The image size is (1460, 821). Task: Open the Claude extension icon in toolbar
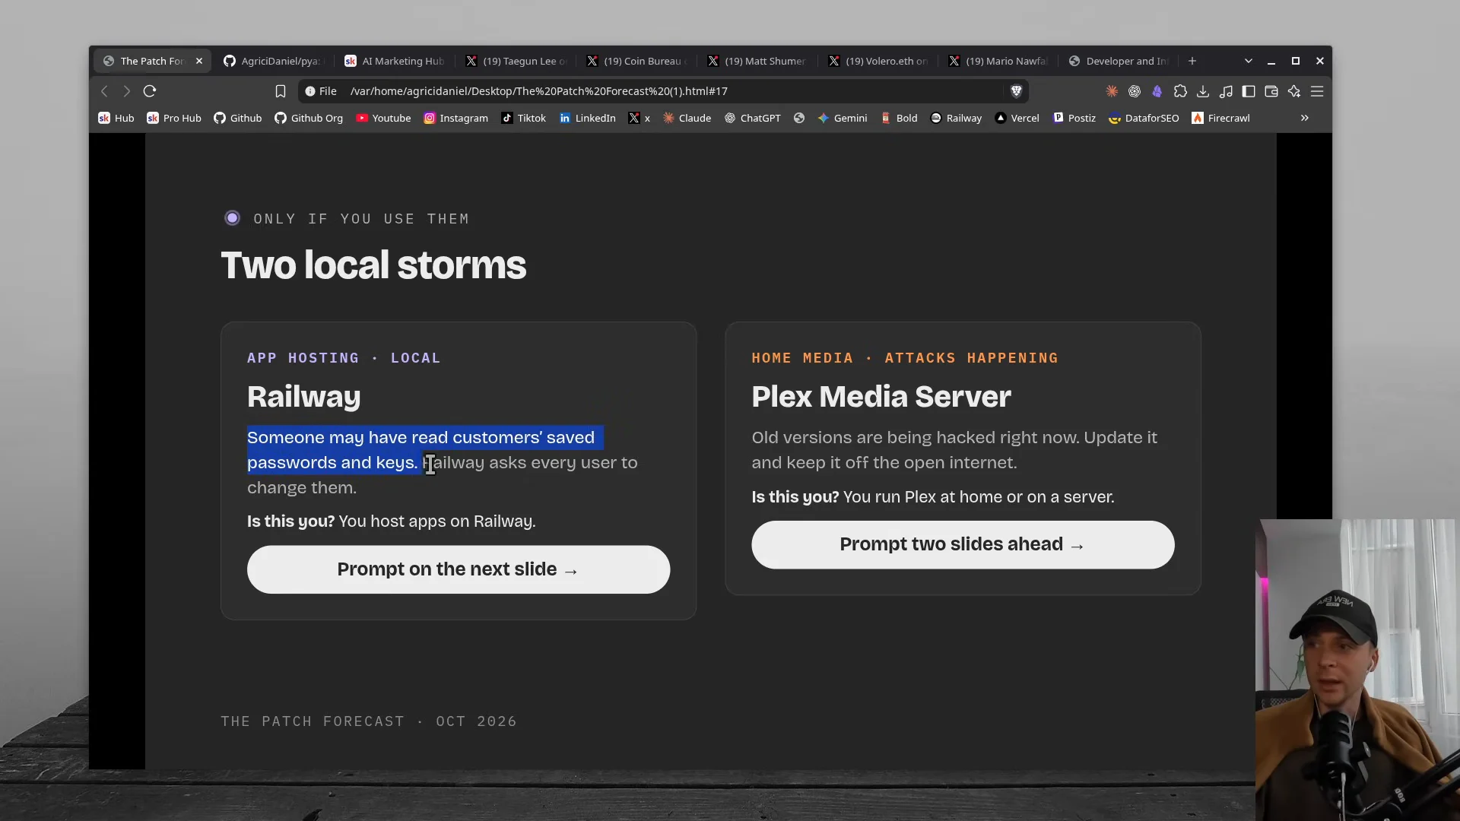[1112, 91]
